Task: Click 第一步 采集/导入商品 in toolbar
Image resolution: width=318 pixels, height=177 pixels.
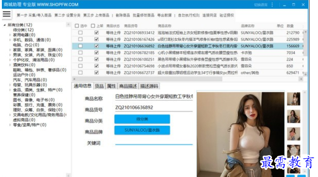Action: 34,15
